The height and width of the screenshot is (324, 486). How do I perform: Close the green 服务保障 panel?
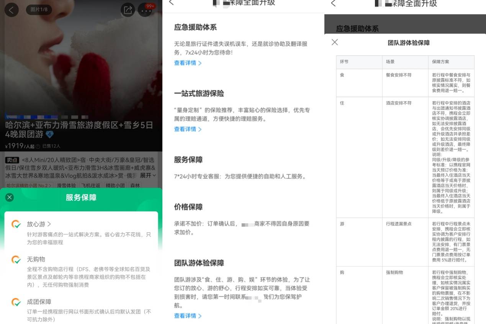coord(10,197)
